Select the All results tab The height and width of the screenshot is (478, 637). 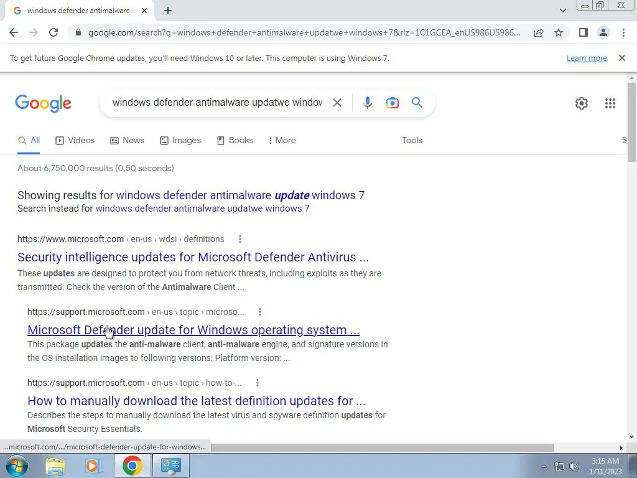(x=29, y=141)
